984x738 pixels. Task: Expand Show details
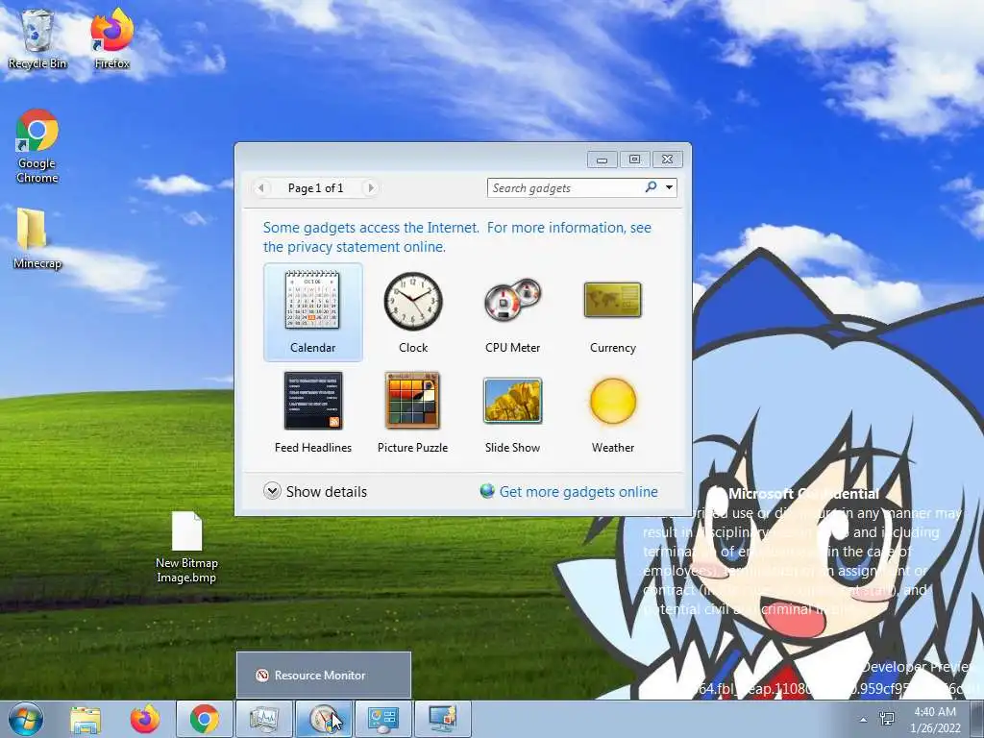315,491
